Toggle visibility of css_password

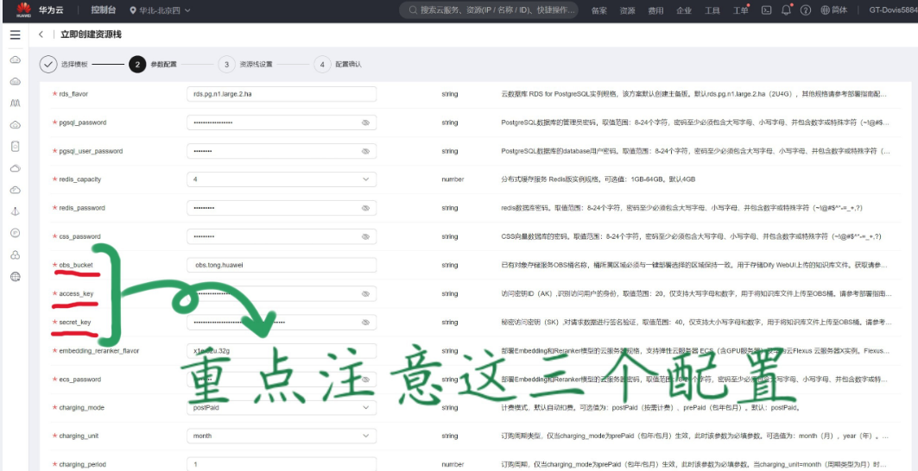[365, 236]
